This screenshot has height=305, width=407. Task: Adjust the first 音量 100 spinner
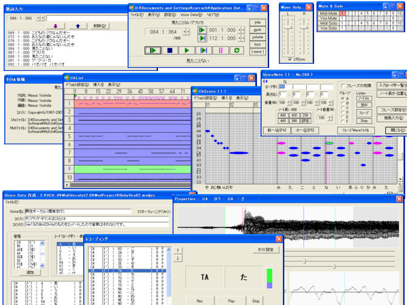click(289, 102)
